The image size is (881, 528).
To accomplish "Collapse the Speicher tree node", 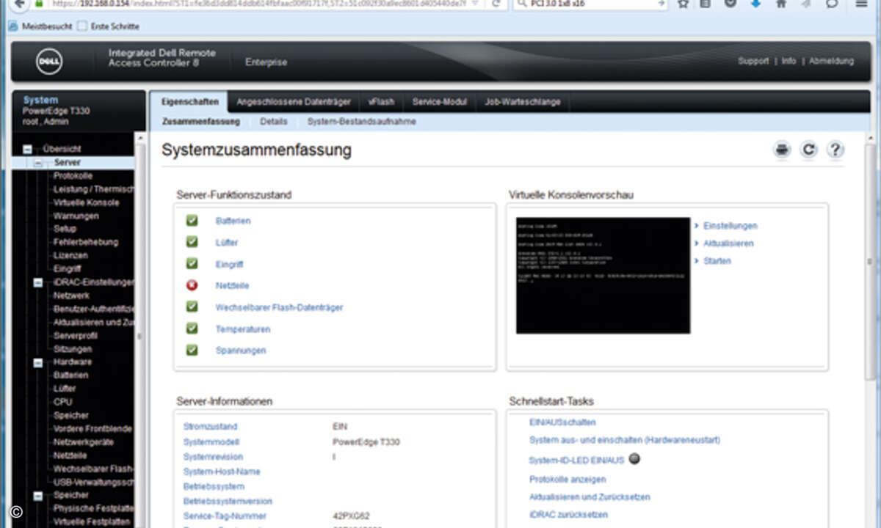I will pyautogui.click(x=38, y=496).
